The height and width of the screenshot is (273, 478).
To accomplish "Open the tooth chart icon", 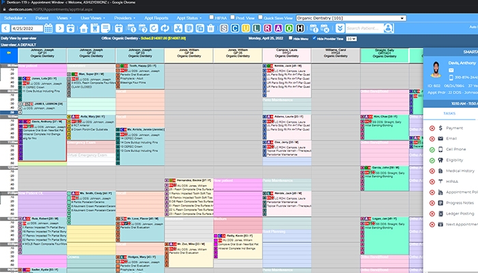I will 95,29.
